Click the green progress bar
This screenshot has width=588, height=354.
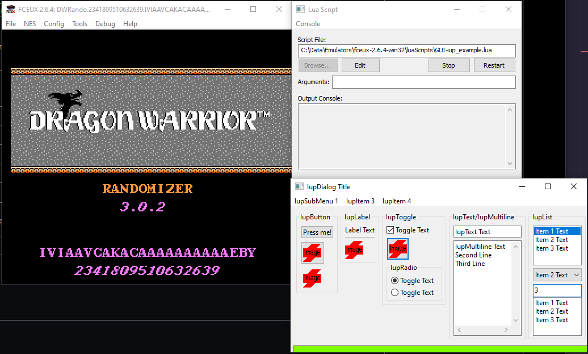[440, 349]
